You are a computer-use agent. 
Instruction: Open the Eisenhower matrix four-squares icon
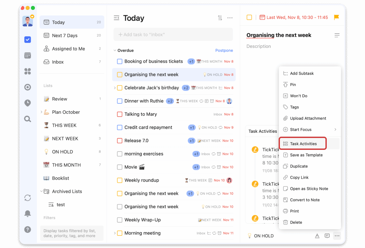(28, 71)
